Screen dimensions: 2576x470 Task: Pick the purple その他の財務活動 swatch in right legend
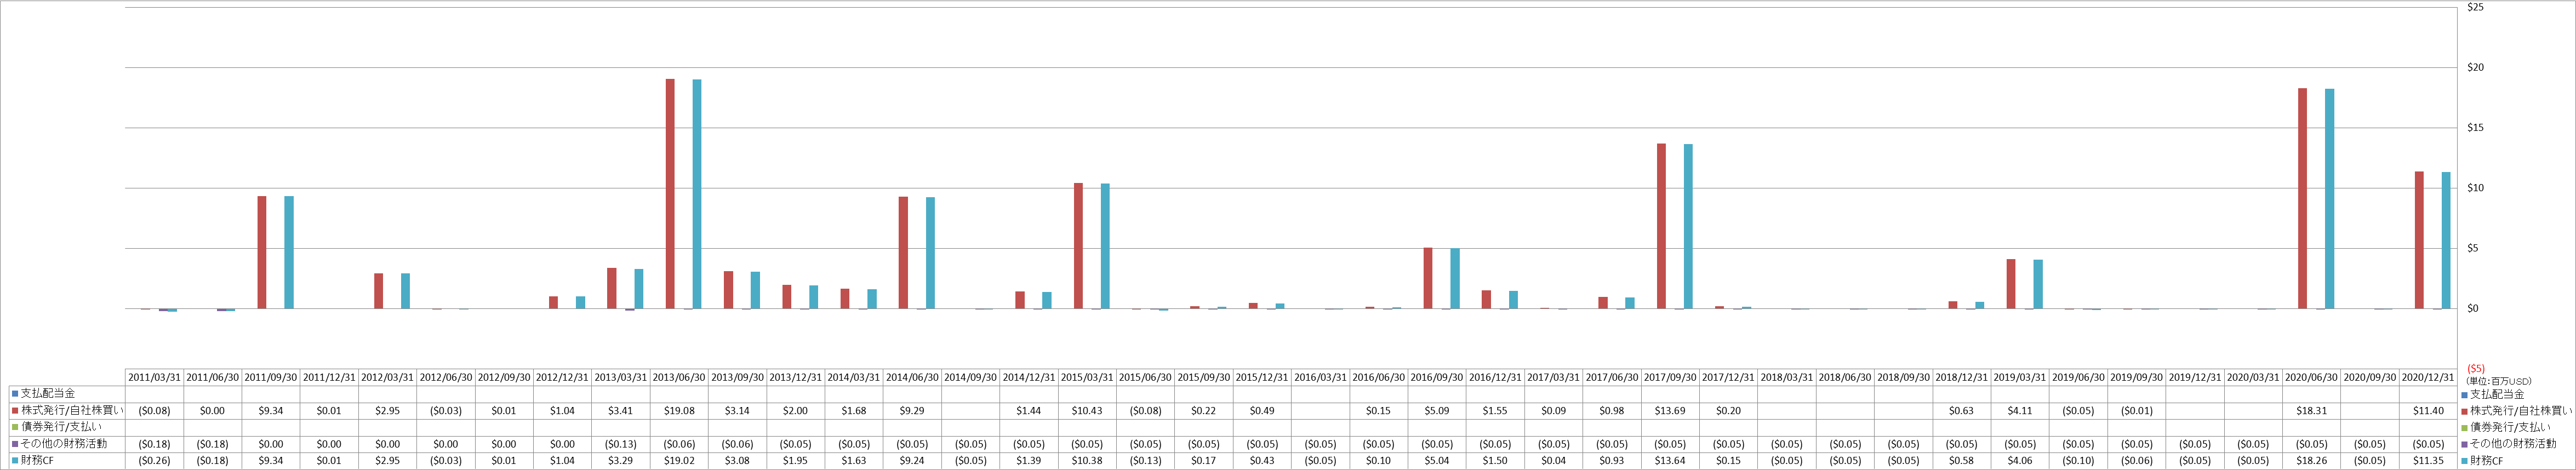[x=2465, y=444]
